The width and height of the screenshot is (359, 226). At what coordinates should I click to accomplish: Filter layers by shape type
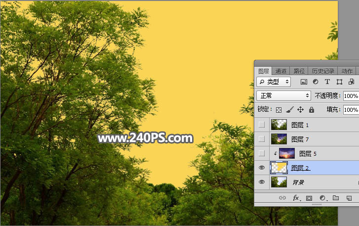tap(339, 82)
